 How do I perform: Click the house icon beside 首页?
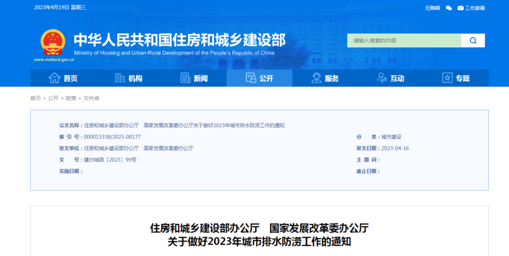[55, 78]
